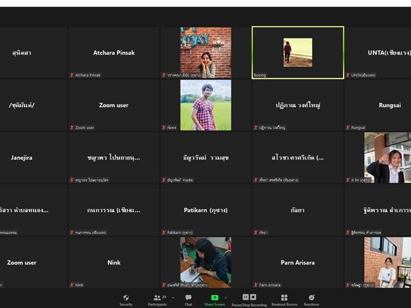Open Breakout Rooms
Viewport: 411px width, 308px height.
(284, 300)
